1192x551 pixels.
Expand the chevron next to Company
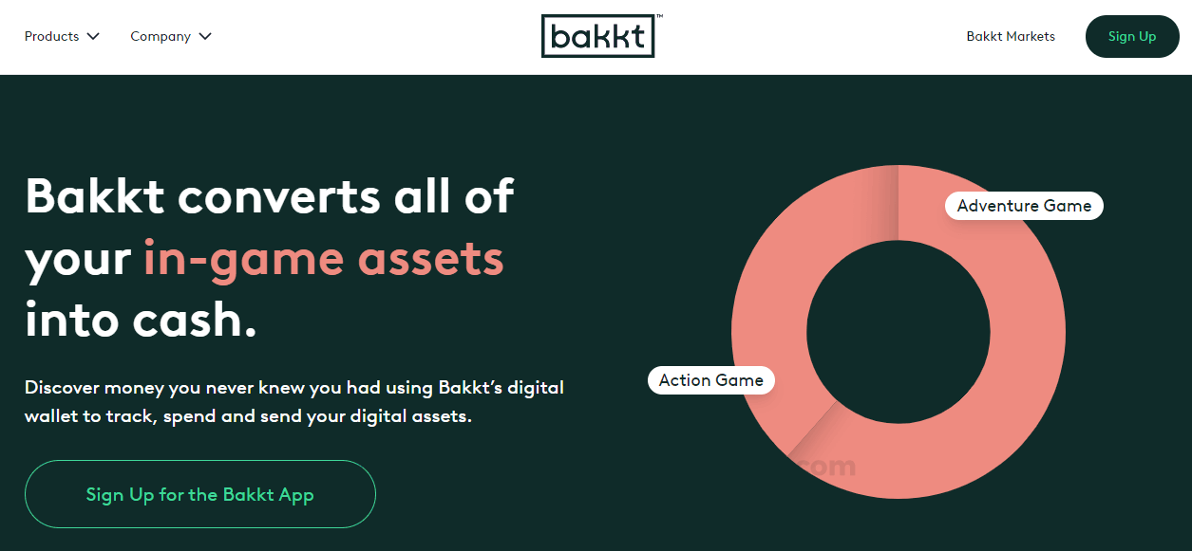(x=204, y=36)
